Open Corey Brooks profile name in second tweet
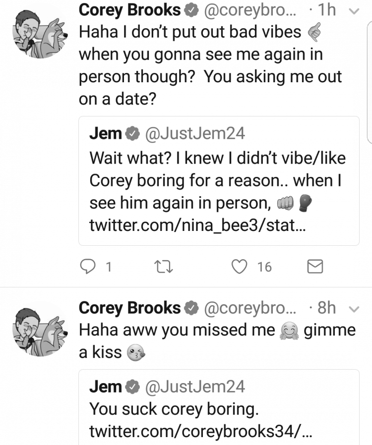This screenshot has width=372, height=445. (130, 308)
